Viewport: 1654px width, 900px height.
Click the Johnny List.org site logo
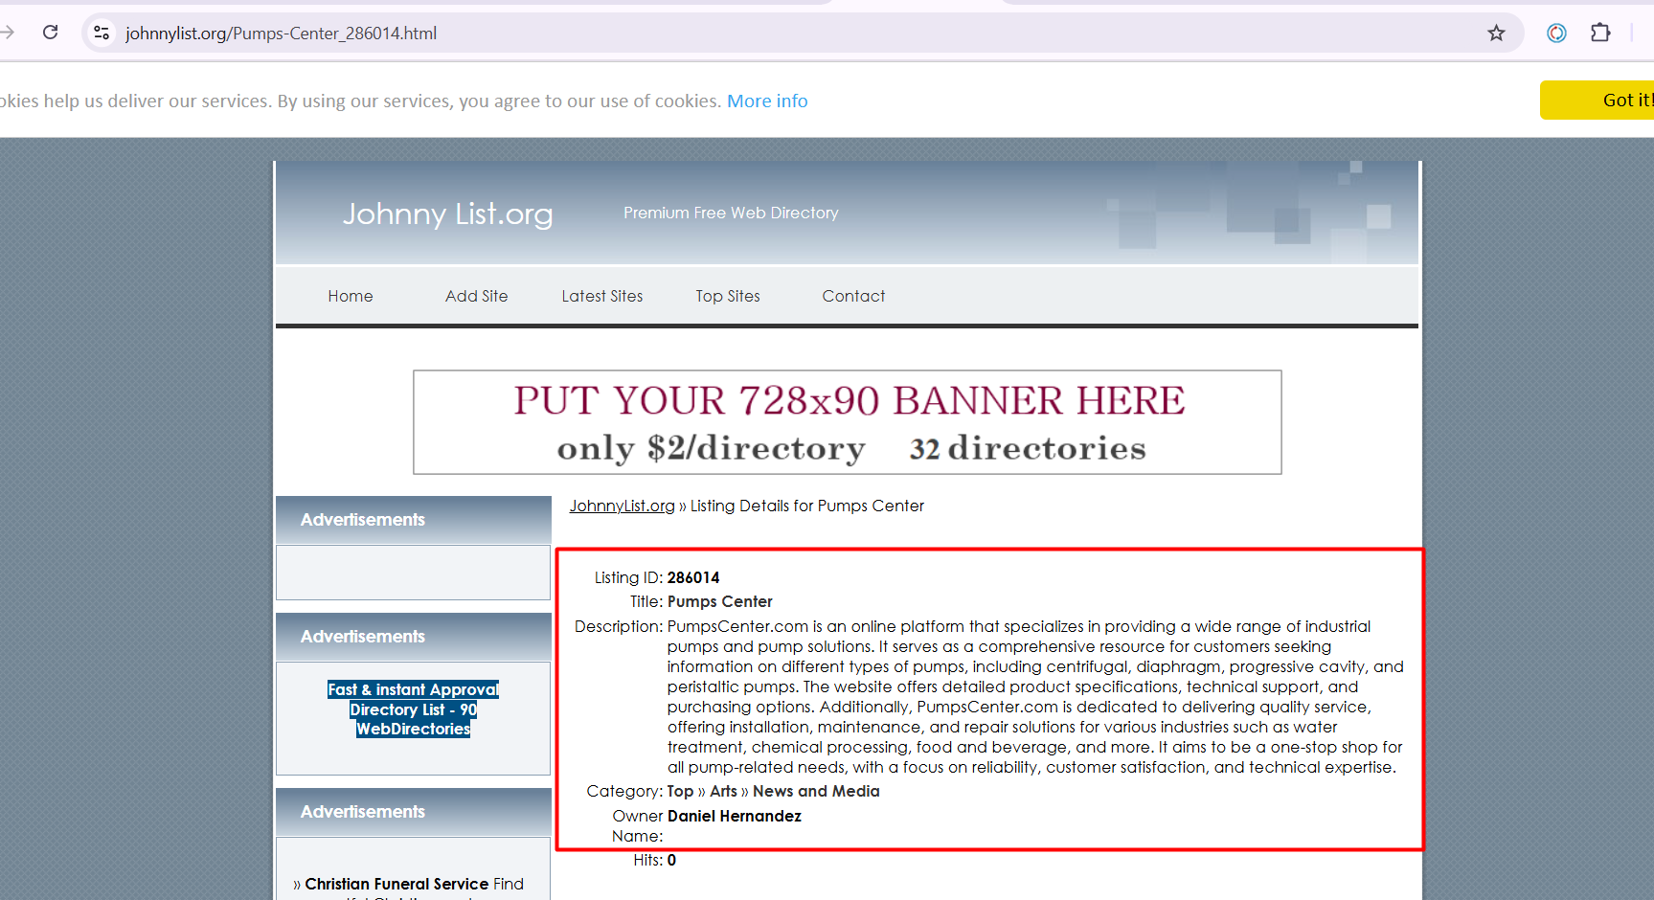(447, 214)
